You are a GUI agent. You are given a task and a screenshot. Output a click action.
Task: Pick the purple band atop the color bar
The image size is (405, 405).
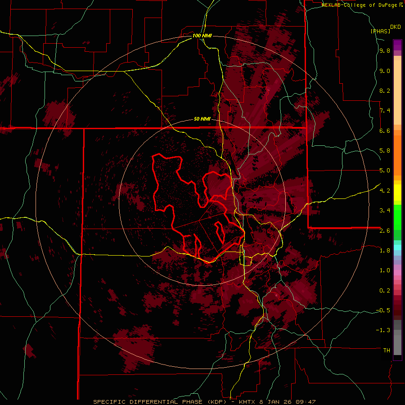click(x=397, y=45)
